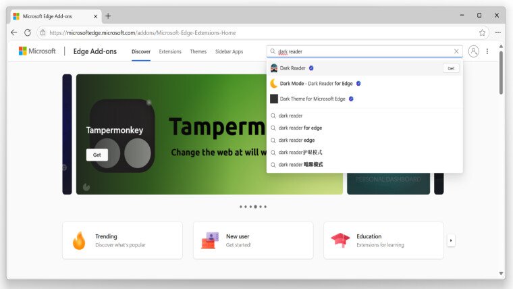513x289 pixels.
Task: Select the first carousel dot indicator
Action: pos(241,207)
